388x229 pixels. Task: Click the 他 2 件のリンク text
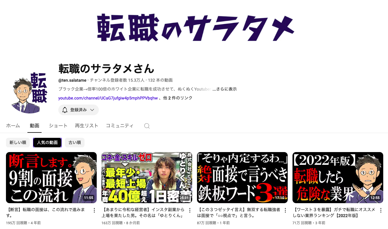[178, 98]
